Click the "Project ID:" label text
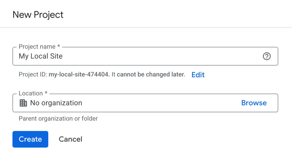 [33, 75]
